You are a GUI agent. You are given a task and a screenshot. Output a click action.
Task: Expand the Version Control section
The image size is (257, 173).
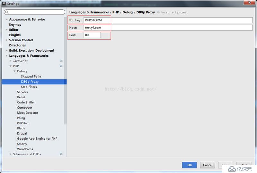[6, 40]
